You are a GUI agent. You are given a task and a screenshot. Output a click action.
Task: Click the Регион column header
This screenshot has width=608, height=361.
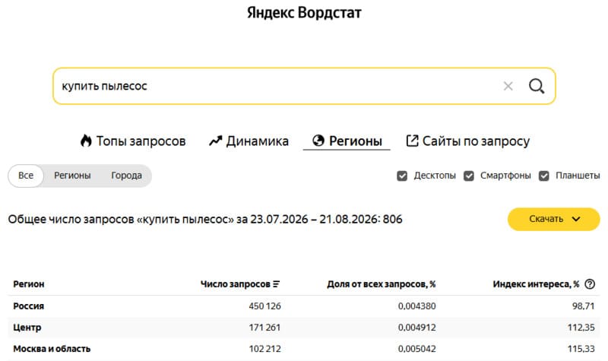(29, 284)
